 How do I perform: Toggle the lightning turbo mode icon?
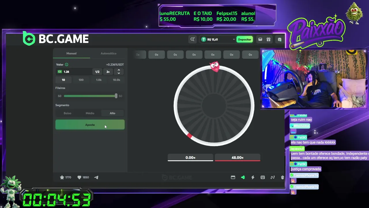(253, 177)
